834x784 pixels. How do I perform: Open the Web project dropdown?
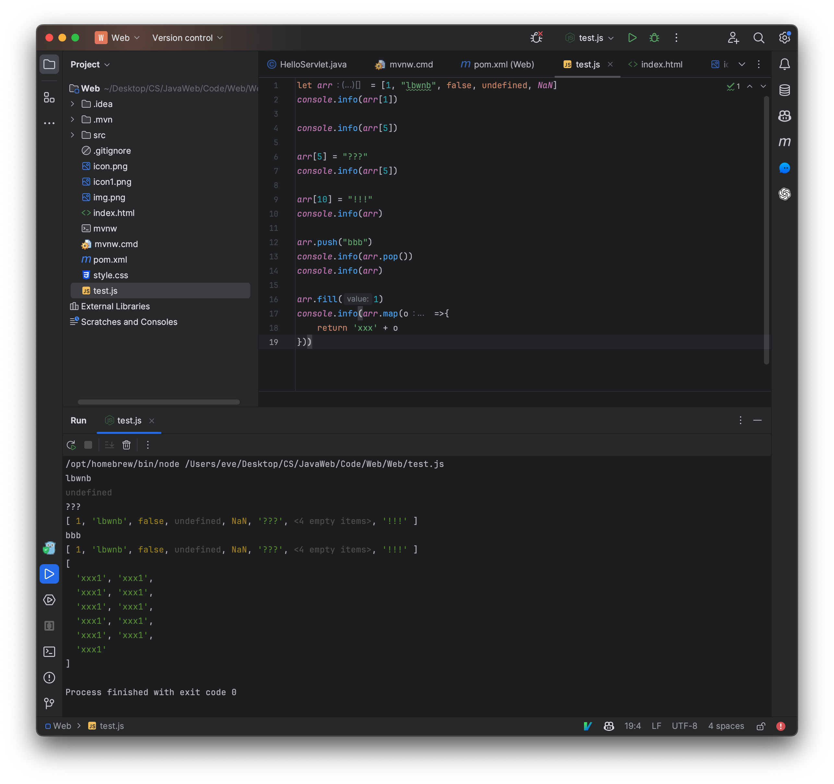(117, 38)
